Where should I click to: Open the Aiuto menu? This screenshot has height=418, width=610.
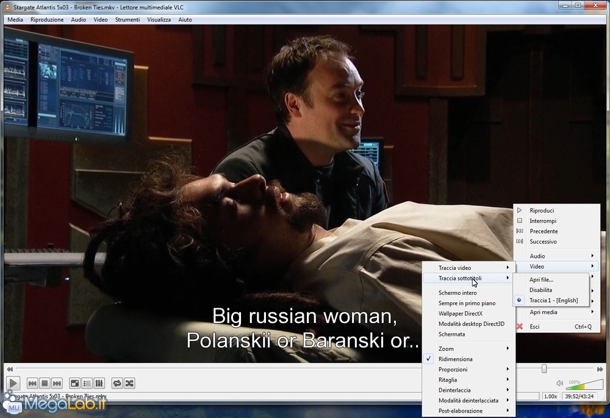(x=185, y=20)
